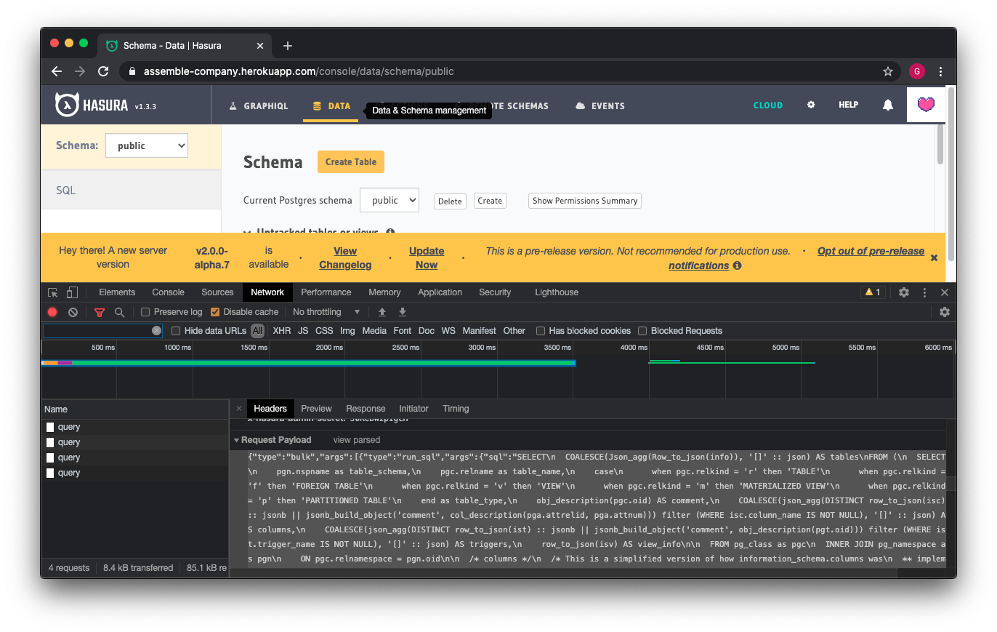Click the Hasura logo
997x632 pixels.
click(x=91, y=105)
